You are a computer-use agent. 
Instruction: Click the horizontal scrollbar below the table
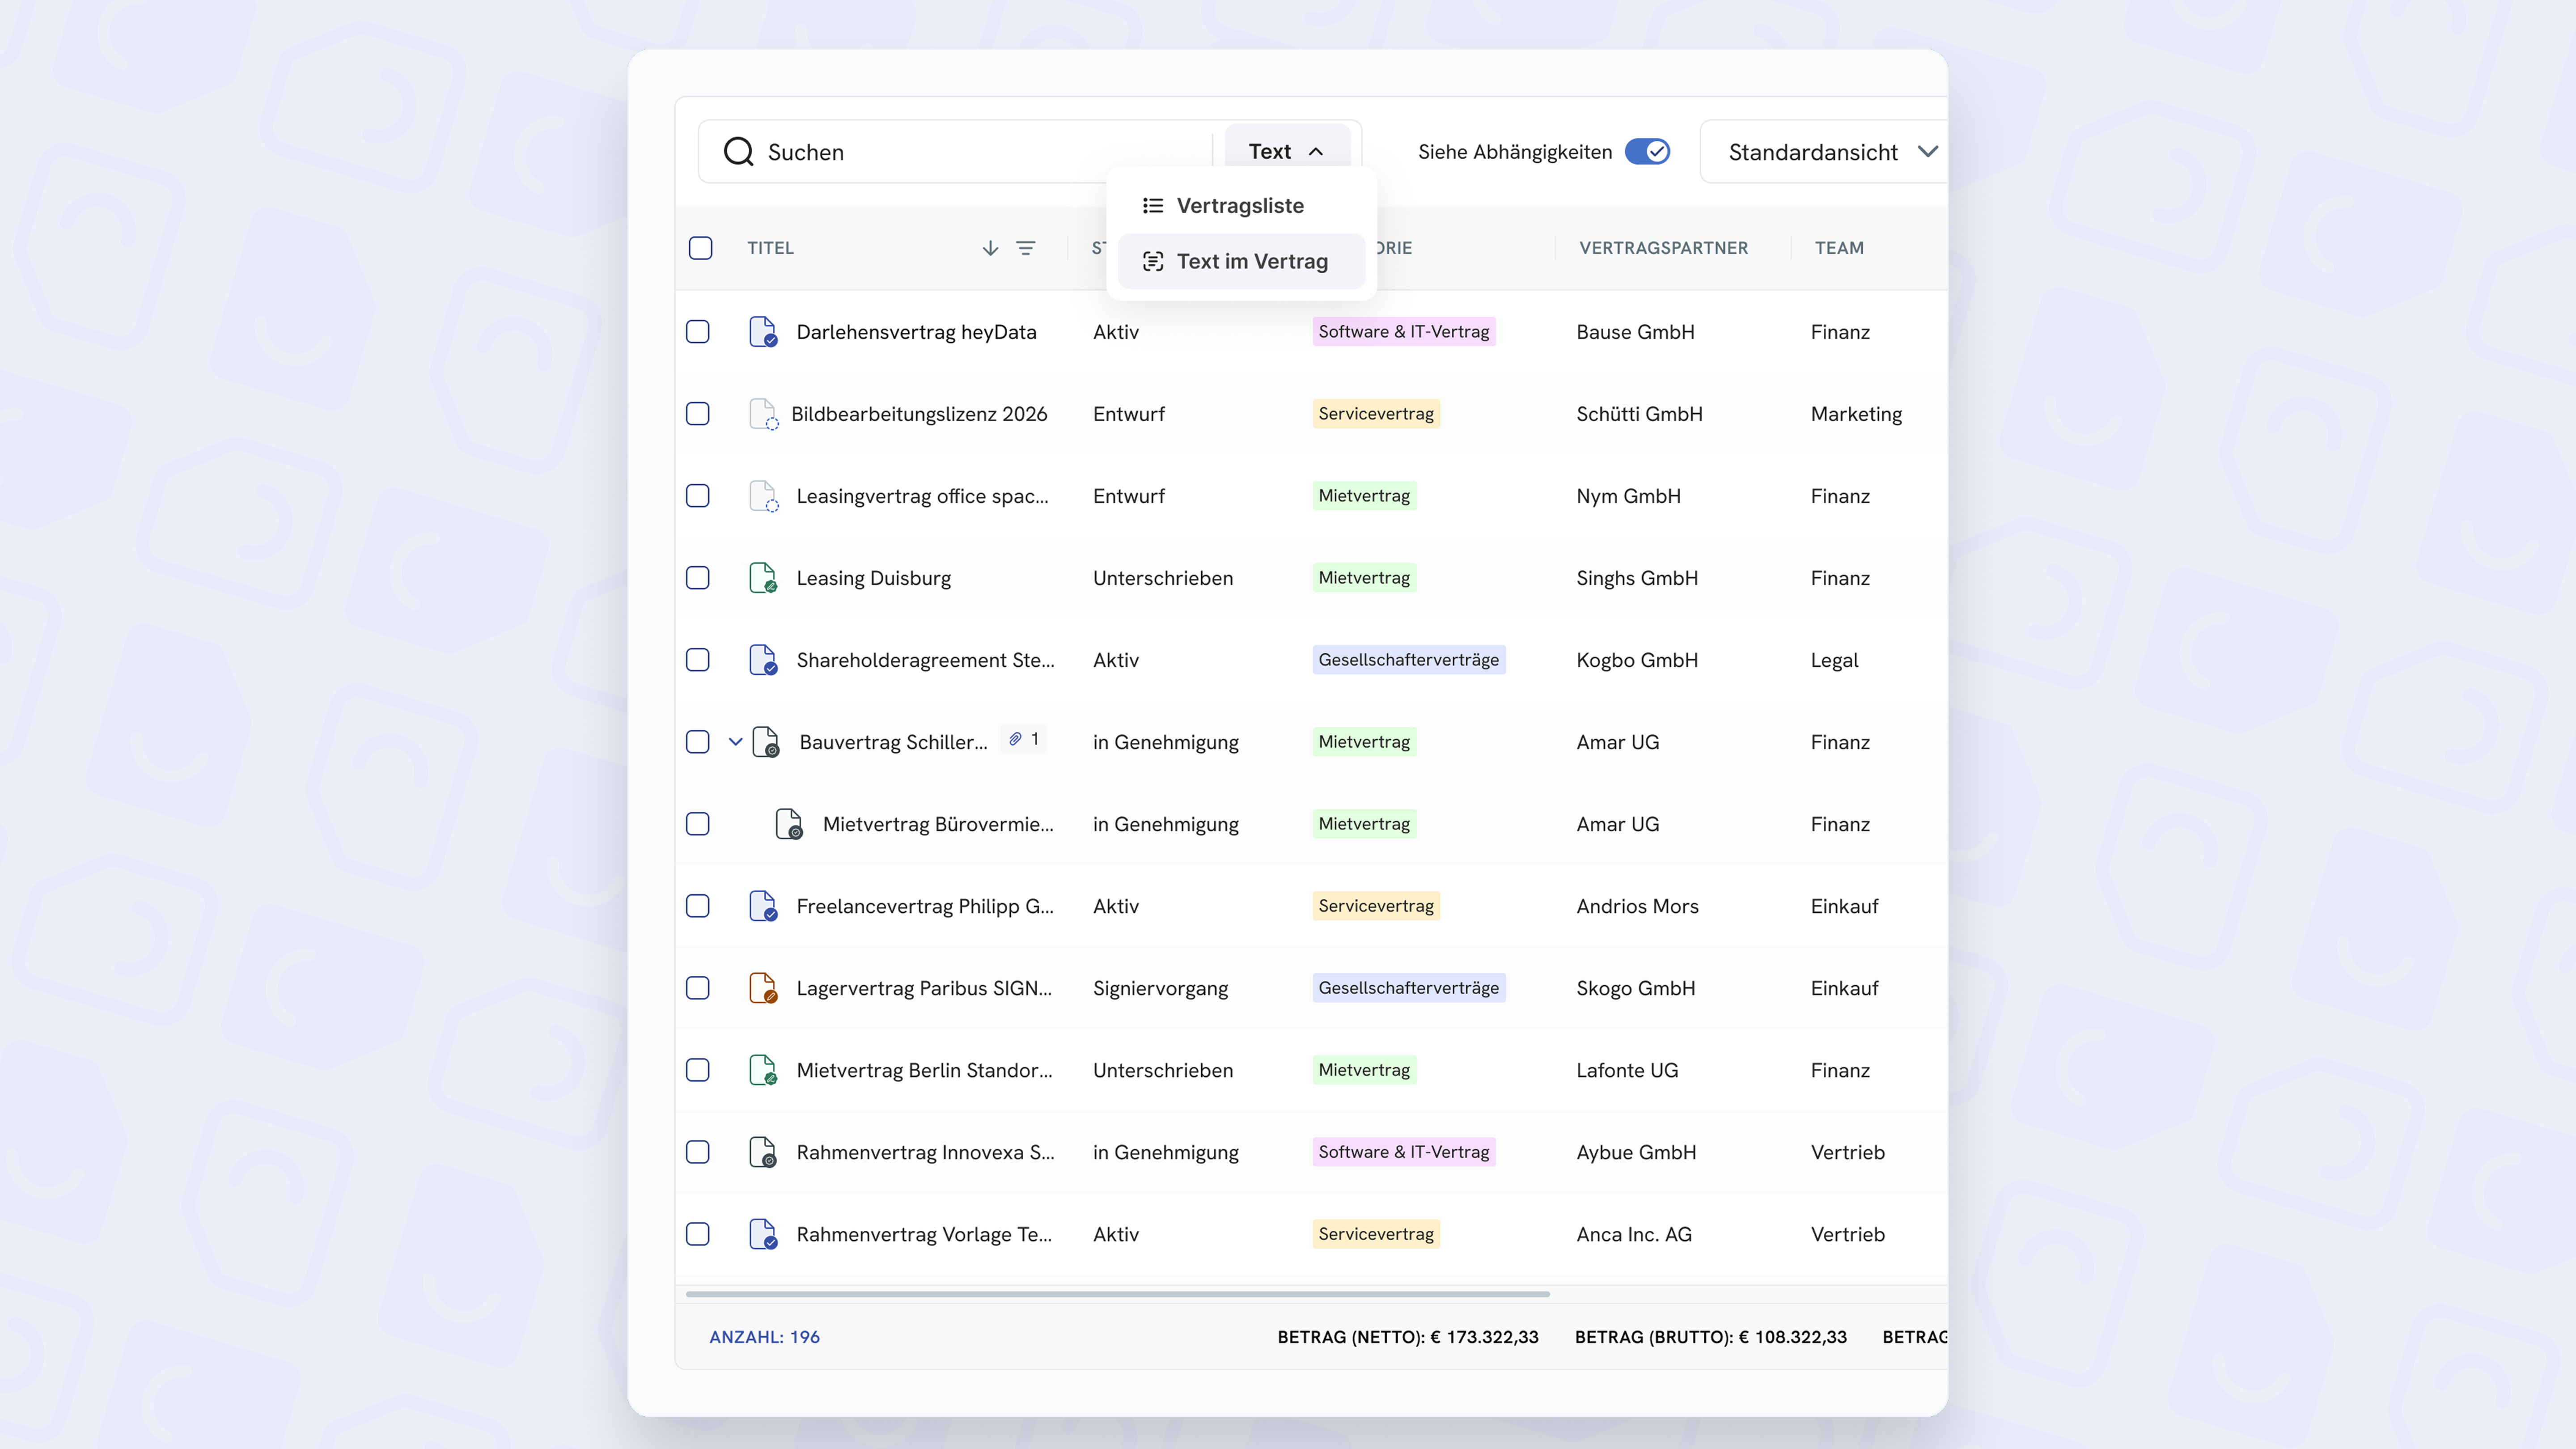tap(1117, 1294)
